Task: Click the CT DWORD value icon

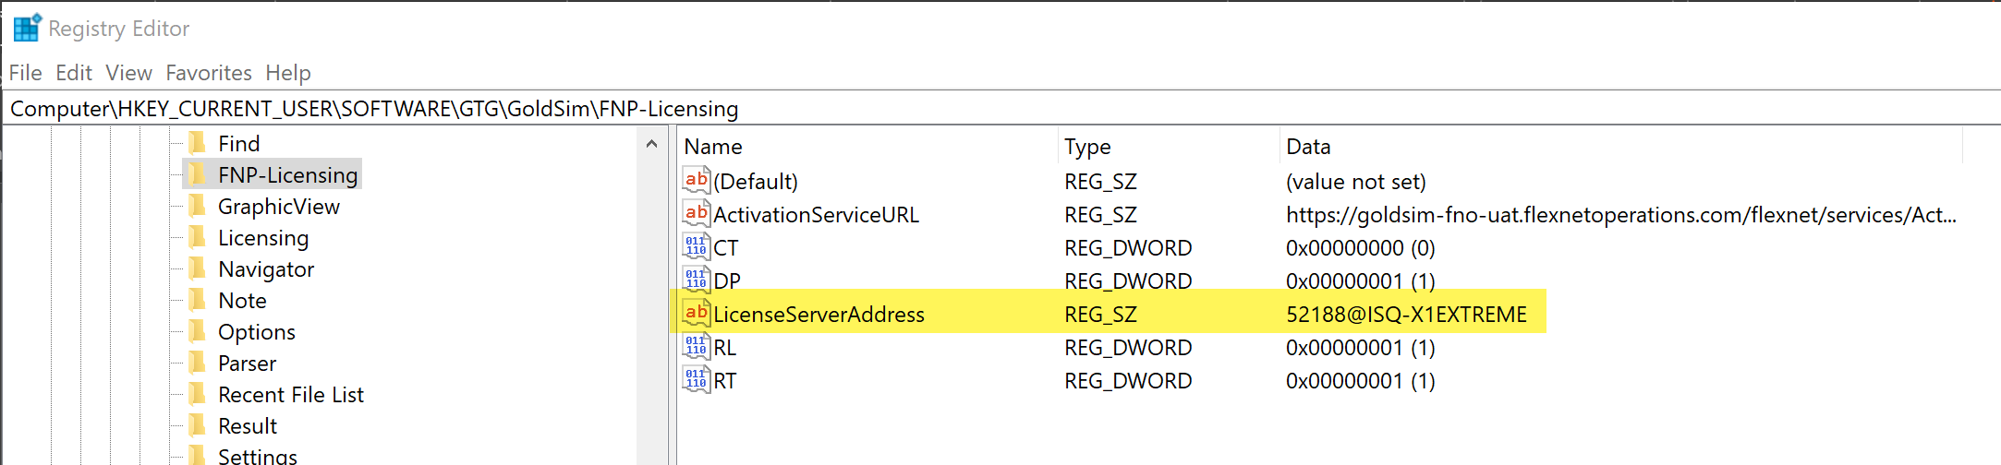Action: [x=697, y=246]
